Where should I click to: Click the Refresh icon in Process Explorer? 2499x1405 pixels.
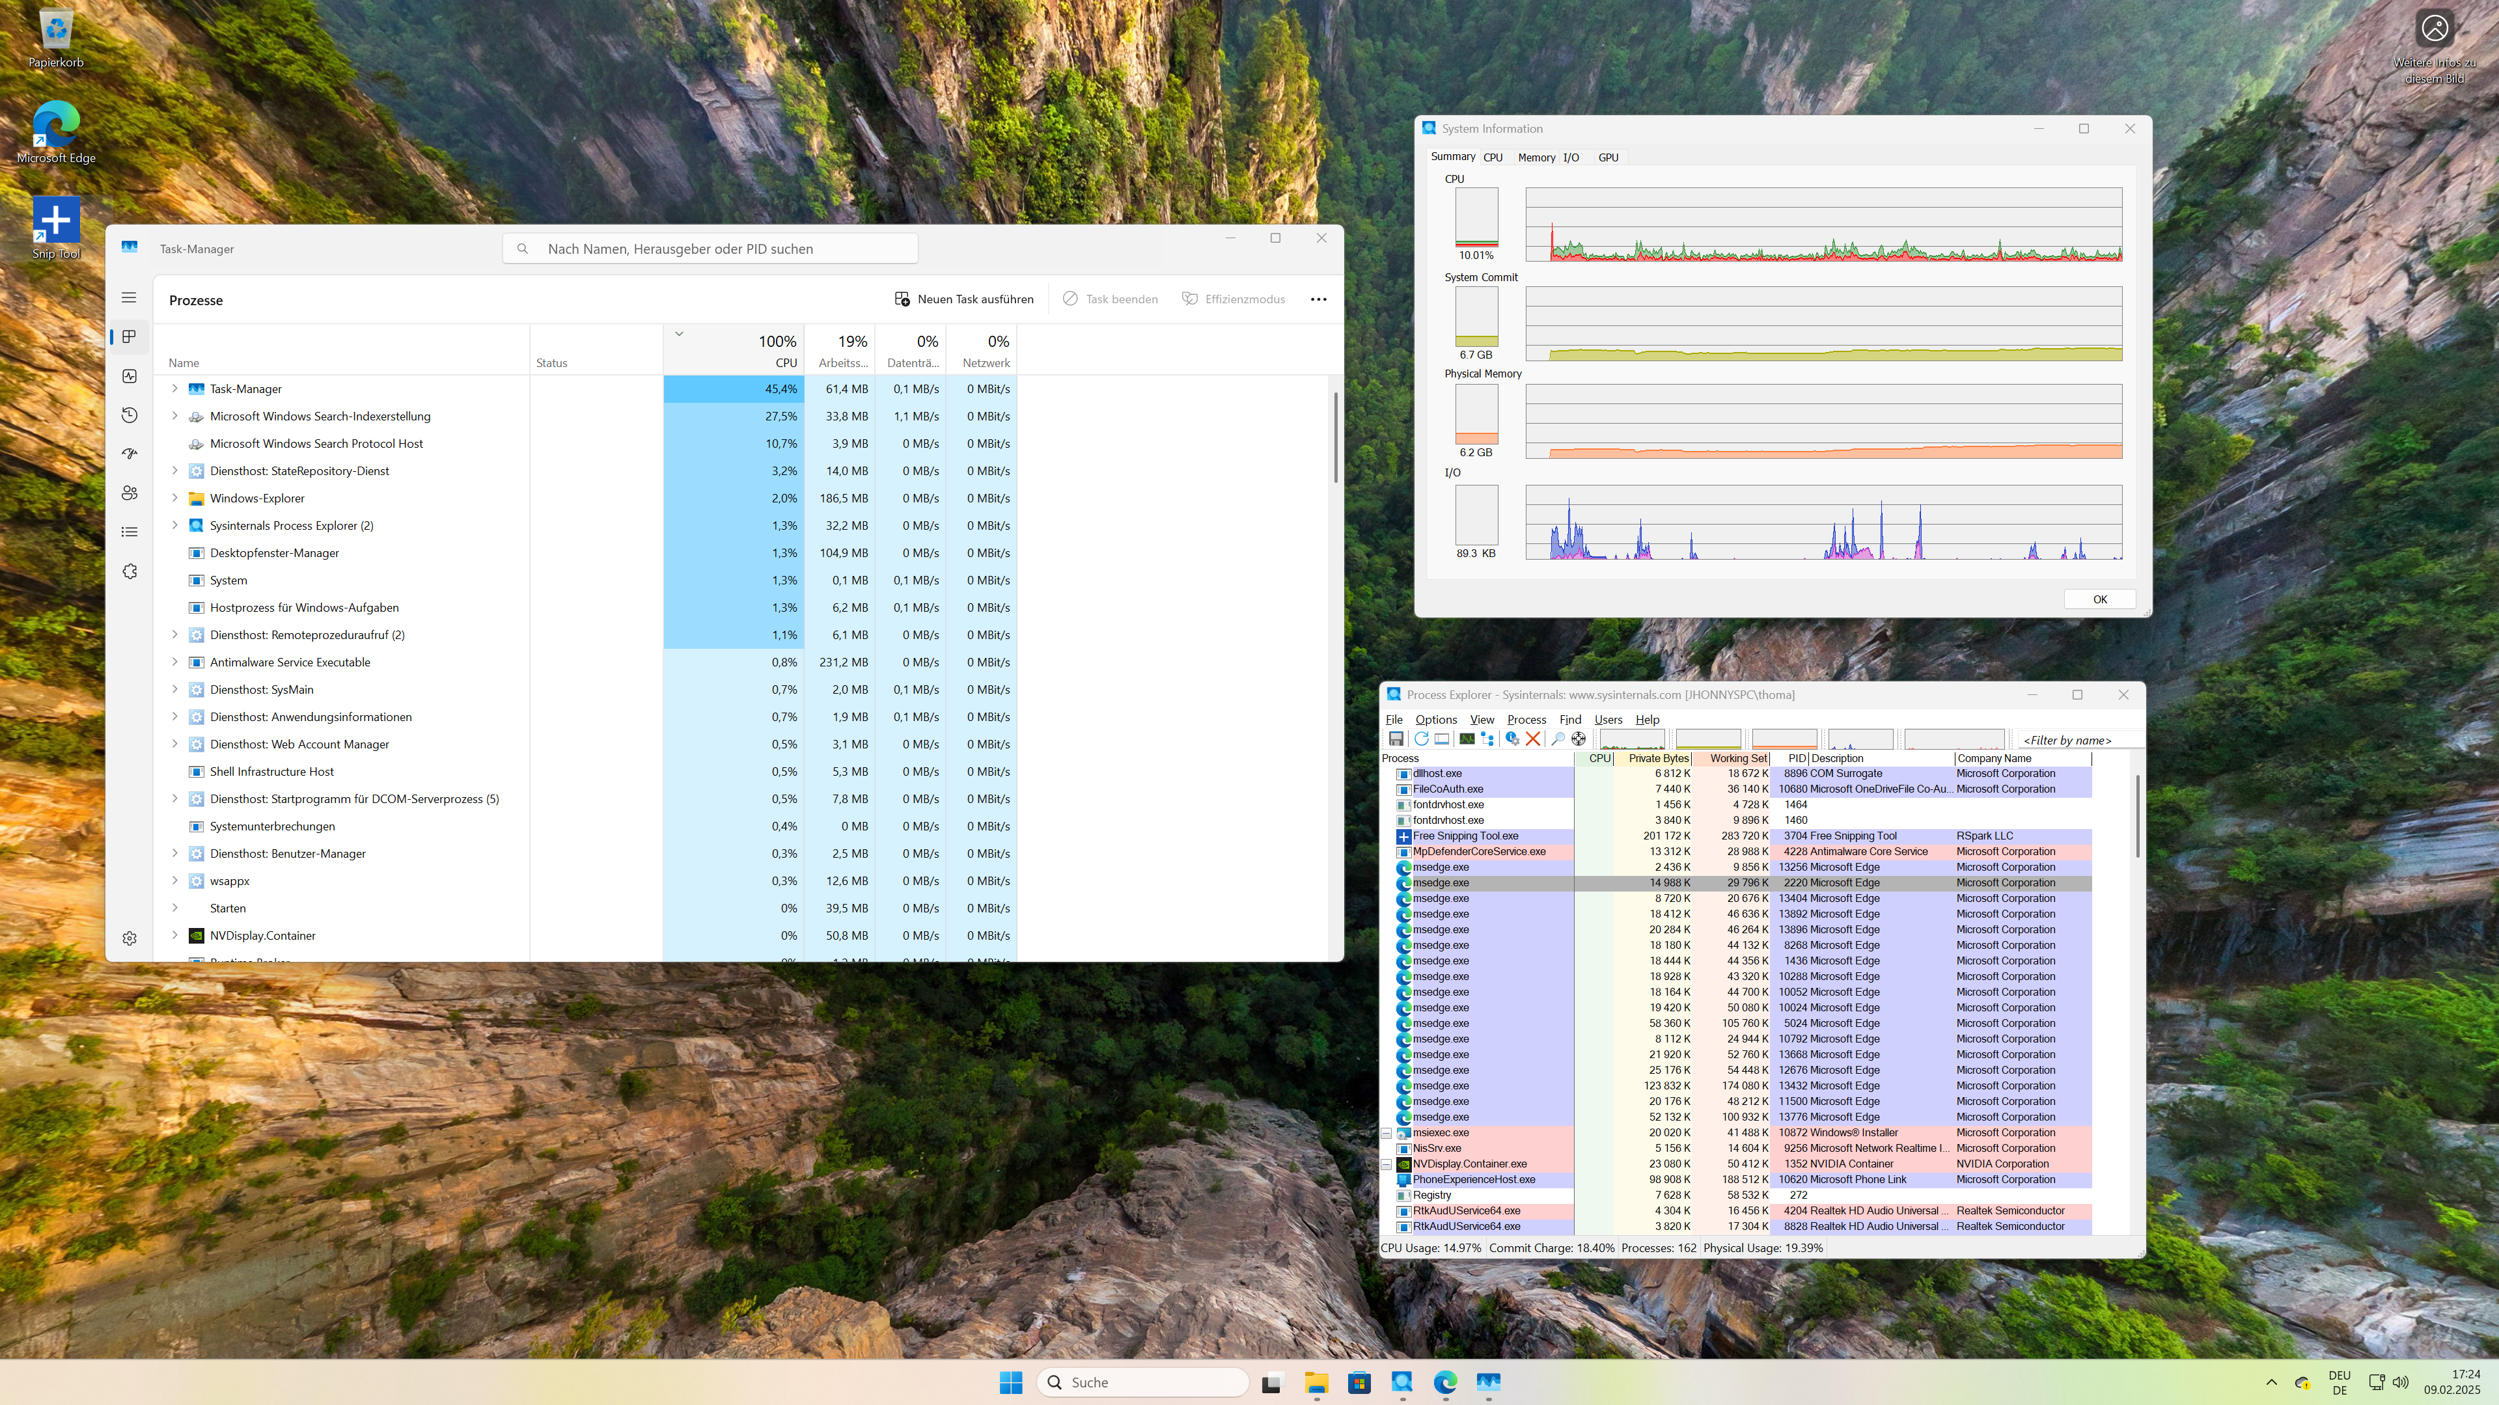pyautogui.click(x=1421, y=739)
